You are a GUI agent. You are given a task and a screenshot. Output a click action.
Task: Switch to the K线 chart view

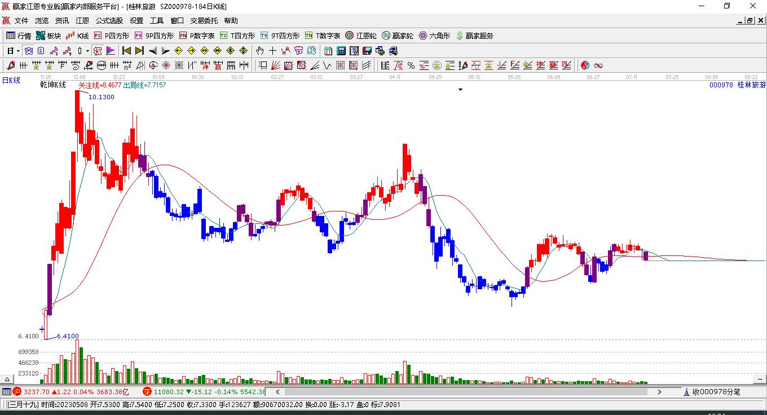coord(77,36)
